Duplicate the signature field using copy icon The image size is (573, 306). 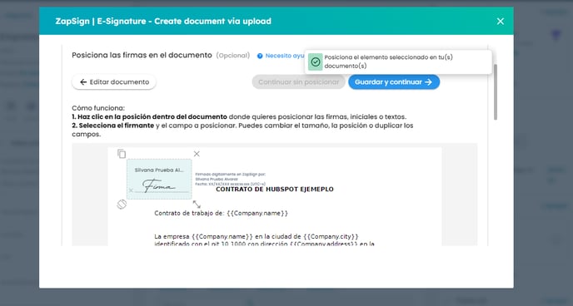[122, 154]
